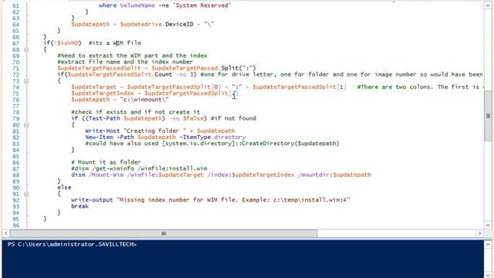Click $updateTargetIndex on line 75
494x278 pixels.
103,93
